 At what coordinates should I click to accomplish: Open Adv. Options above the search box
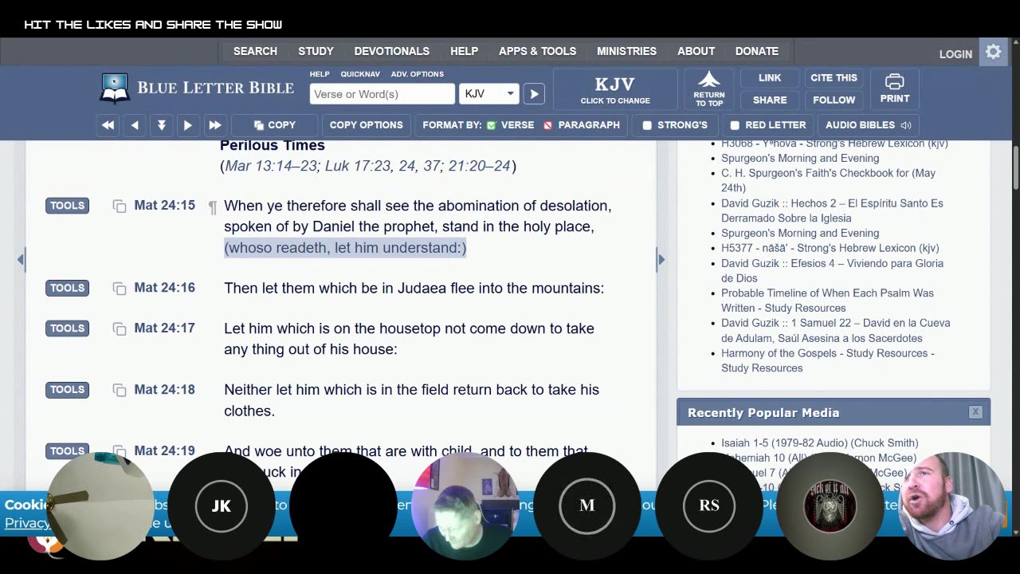click(x=418, y=74)
